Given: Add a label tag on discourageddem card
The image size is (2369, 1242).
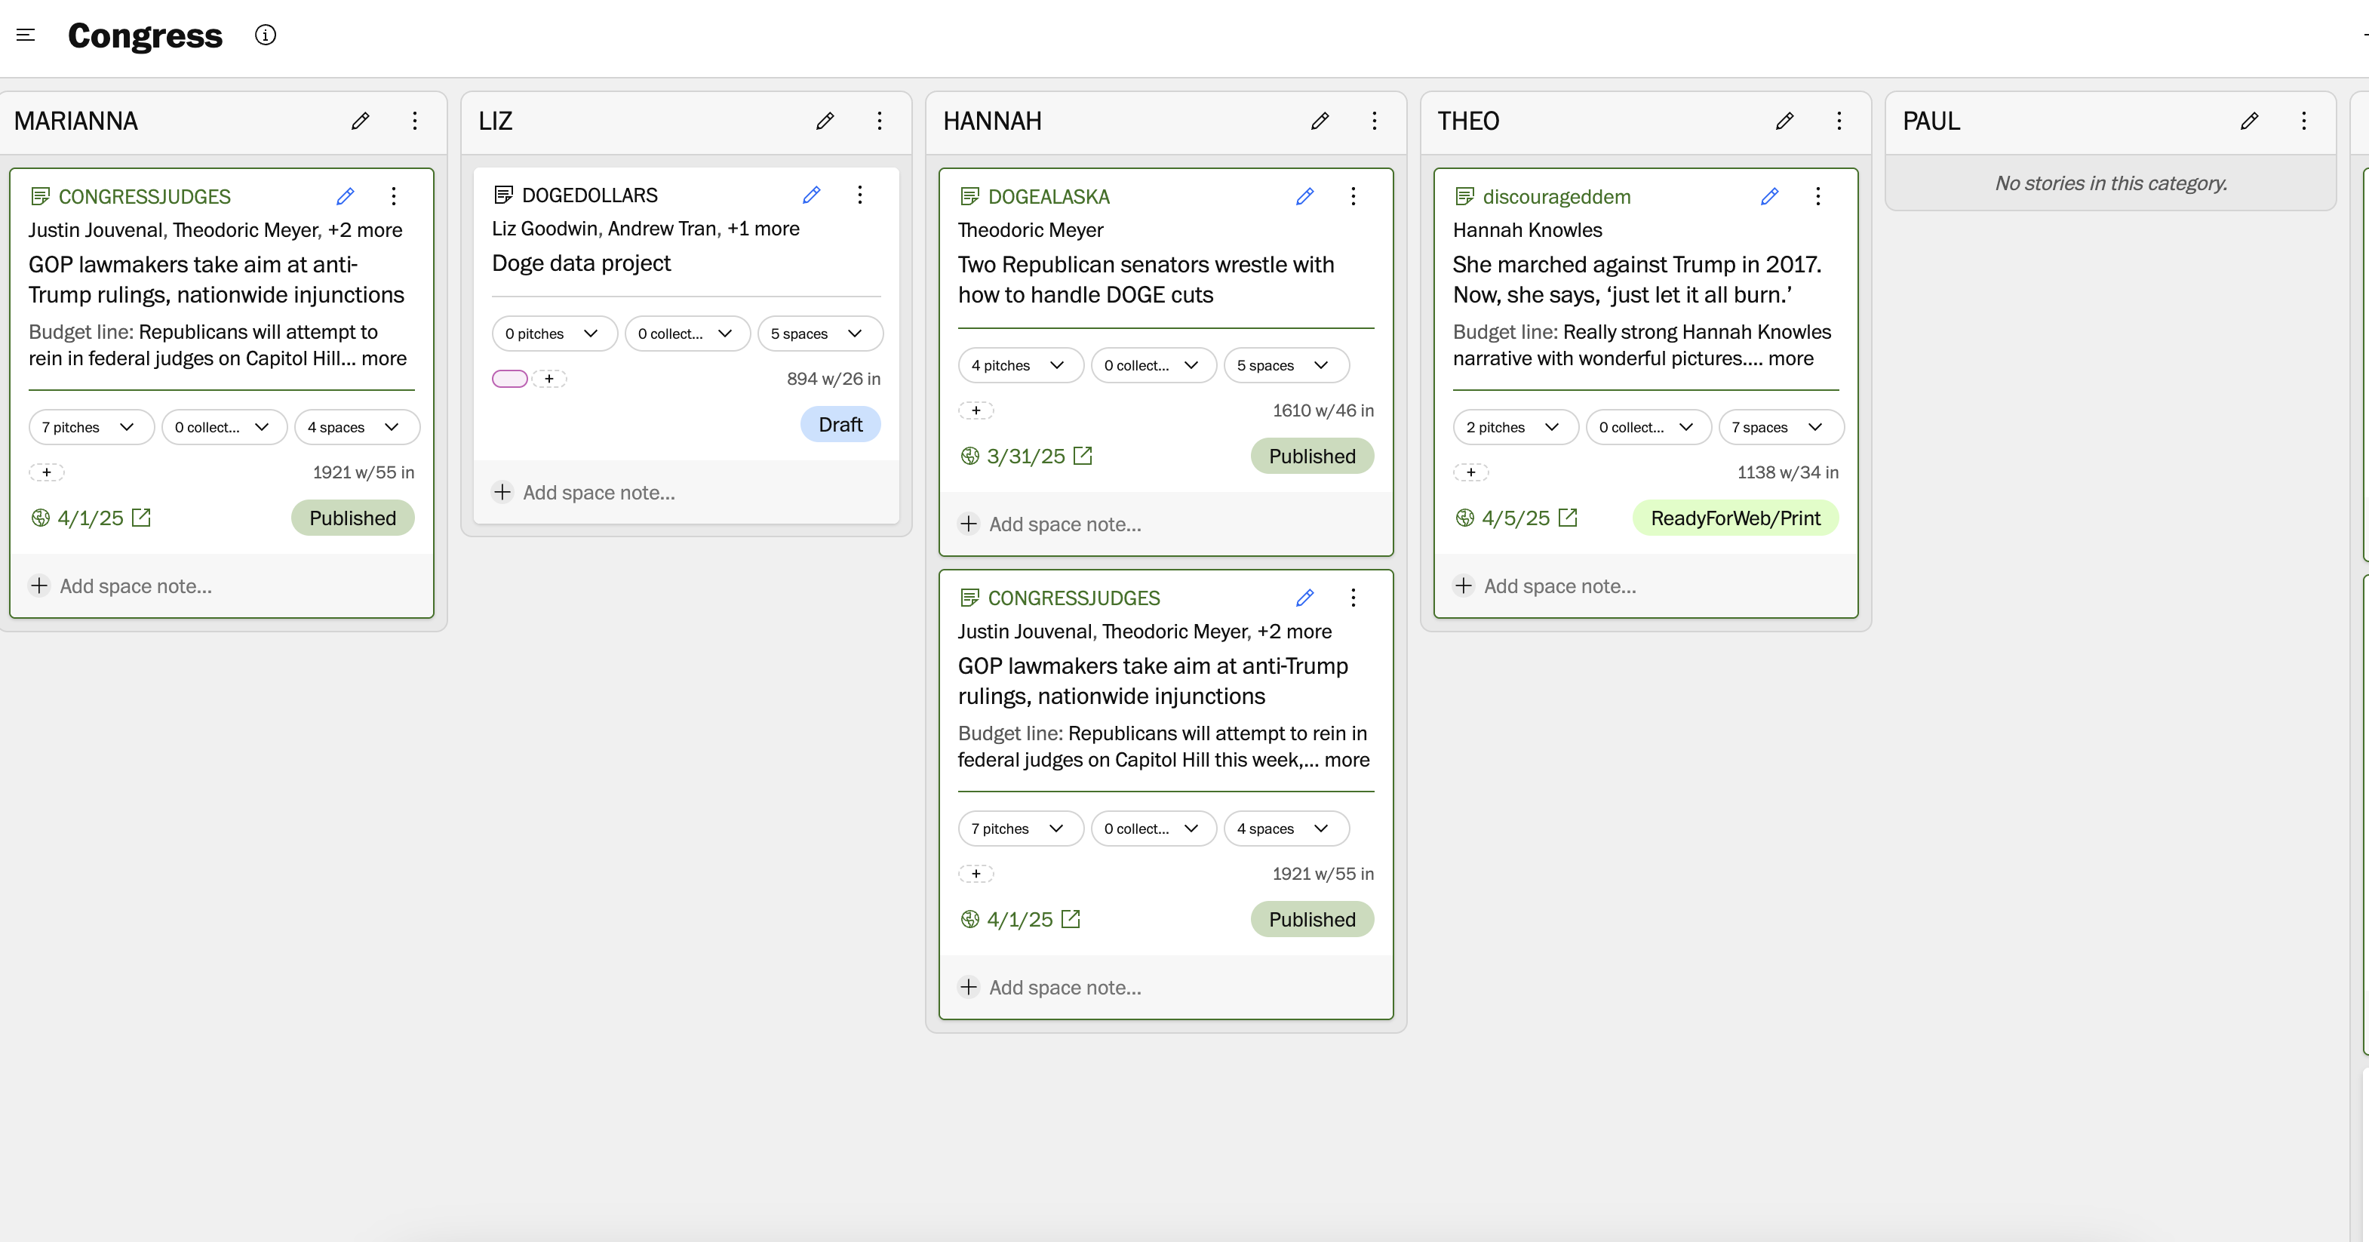Looking at the screenshot, I should point(1470,472).
